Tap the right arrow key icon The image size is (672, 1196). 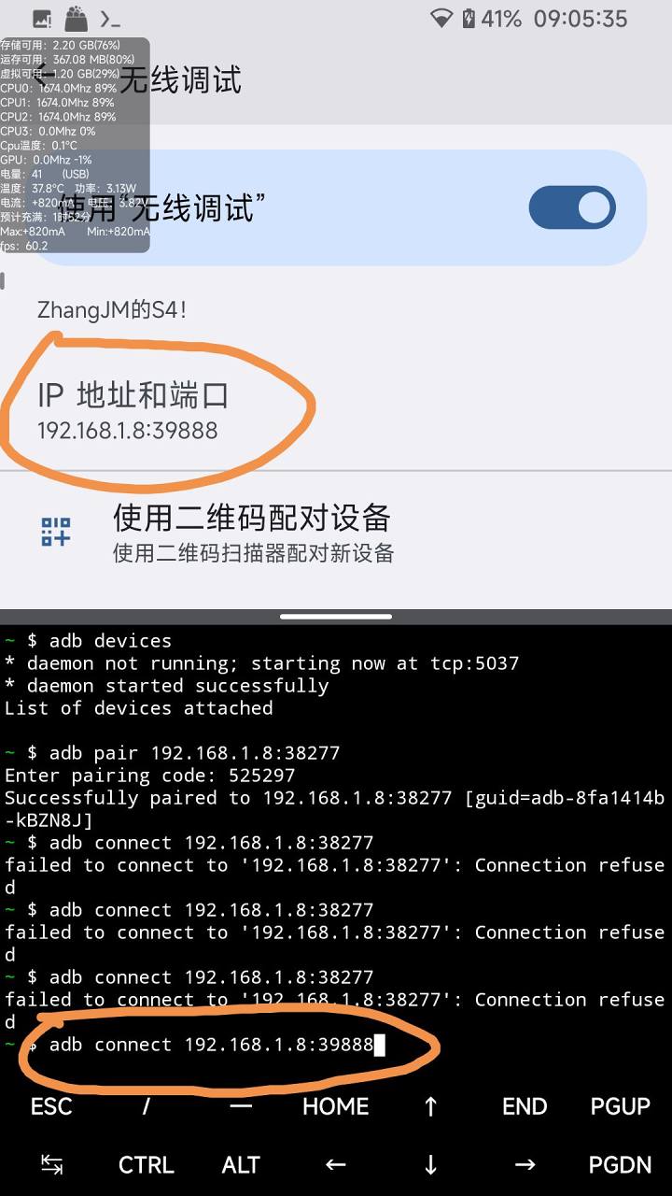pos(525,1165)
